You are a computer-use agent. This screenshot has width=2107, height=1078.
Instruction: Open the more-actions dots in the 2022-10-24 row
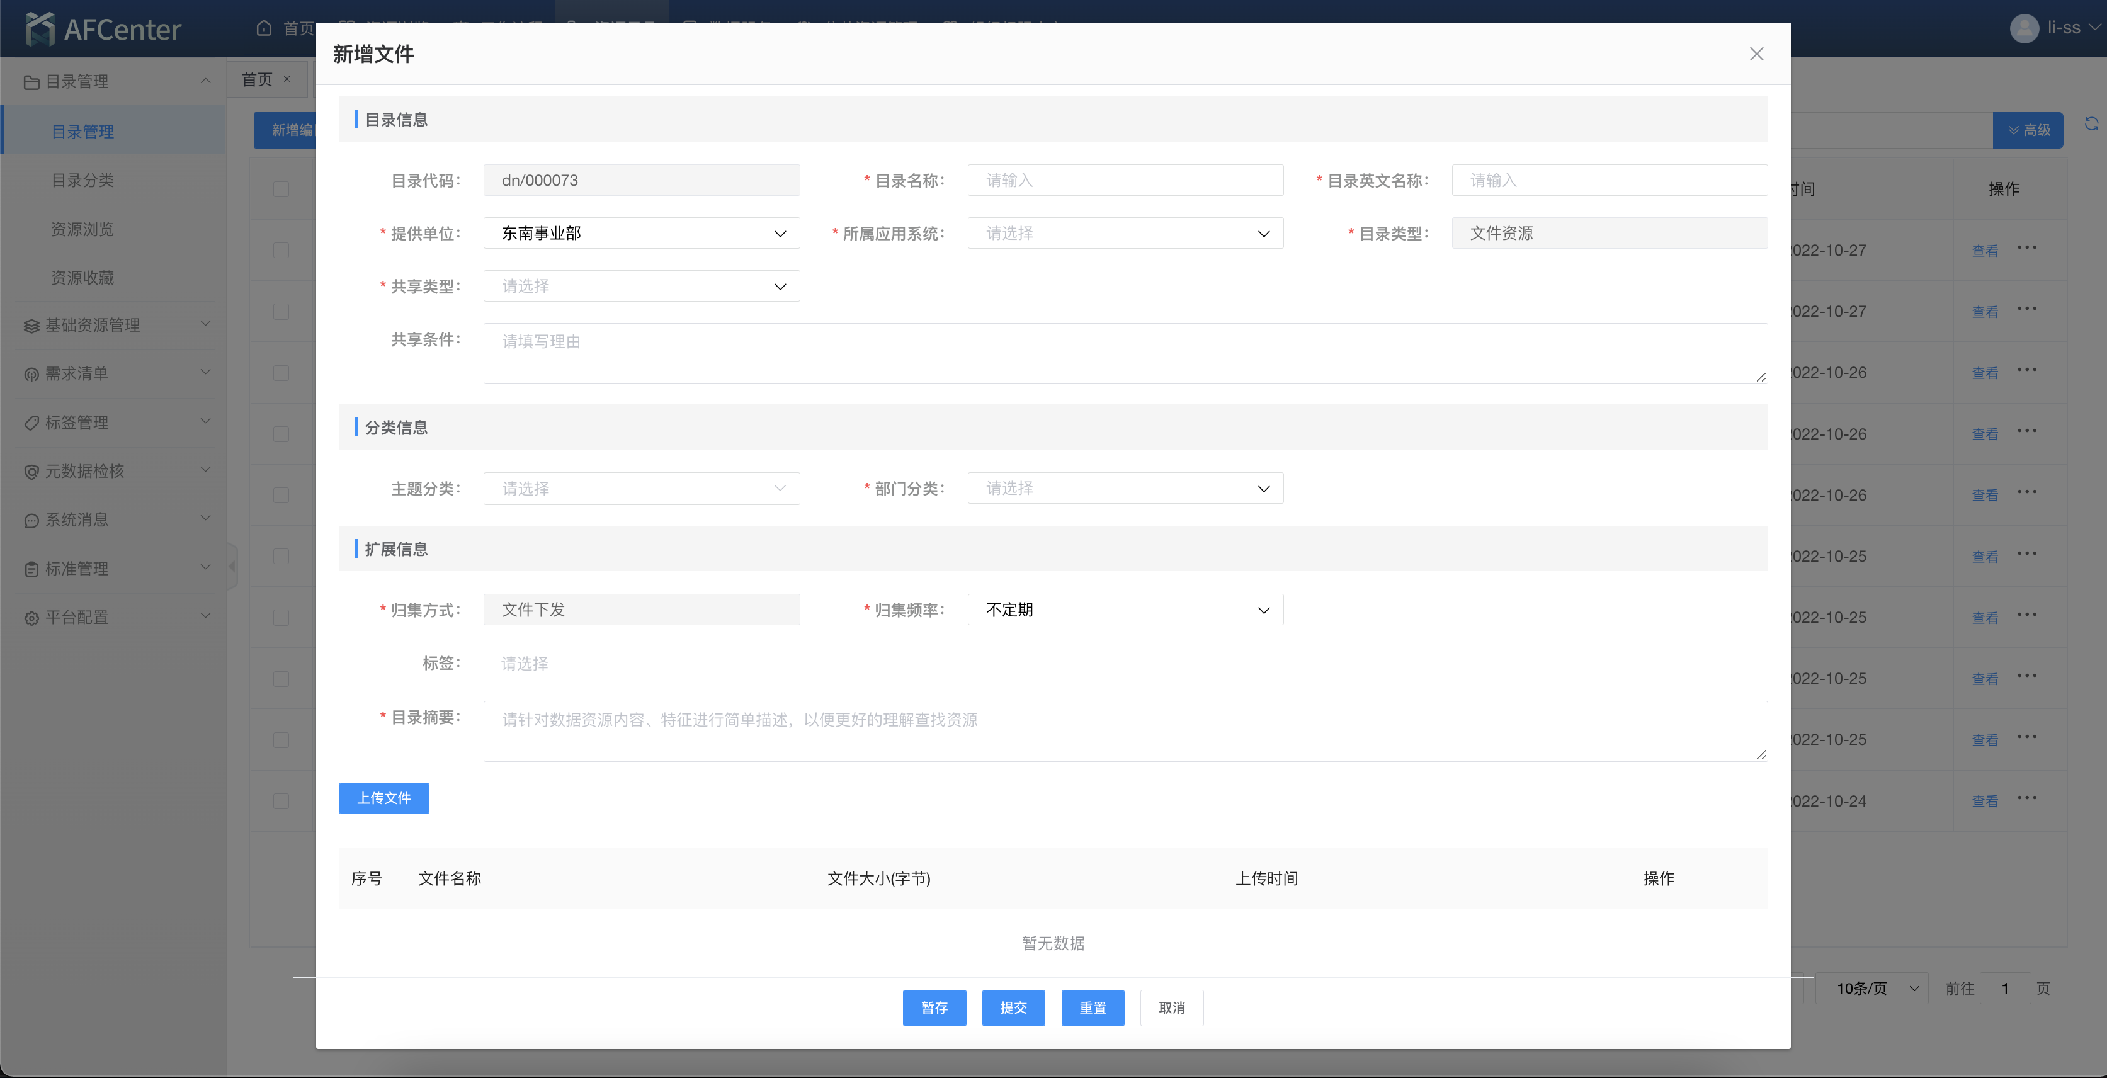coord(2027,797)
